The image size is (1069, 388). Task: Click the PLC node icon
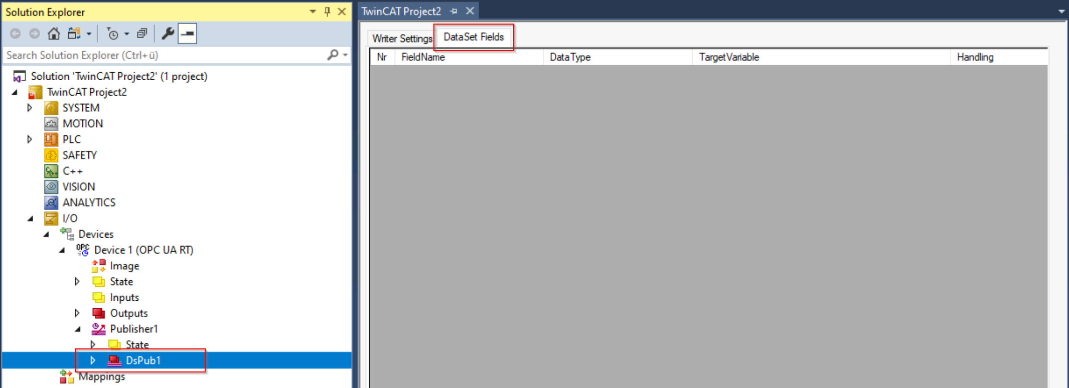[51, 139]
